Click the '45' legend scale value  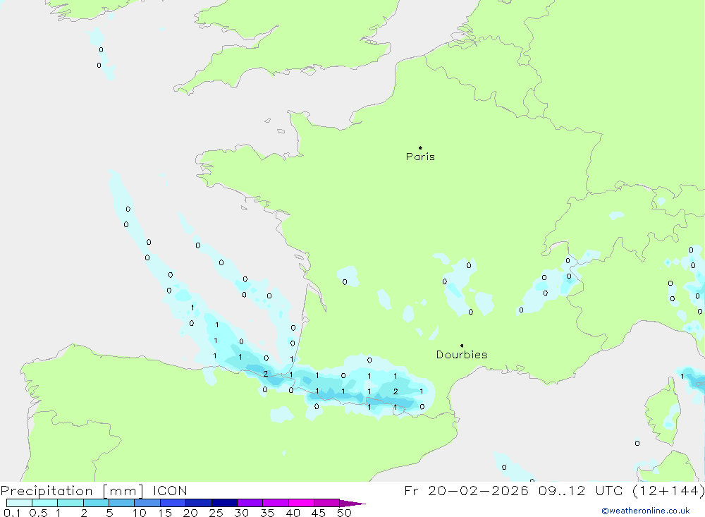pos(319,513)
